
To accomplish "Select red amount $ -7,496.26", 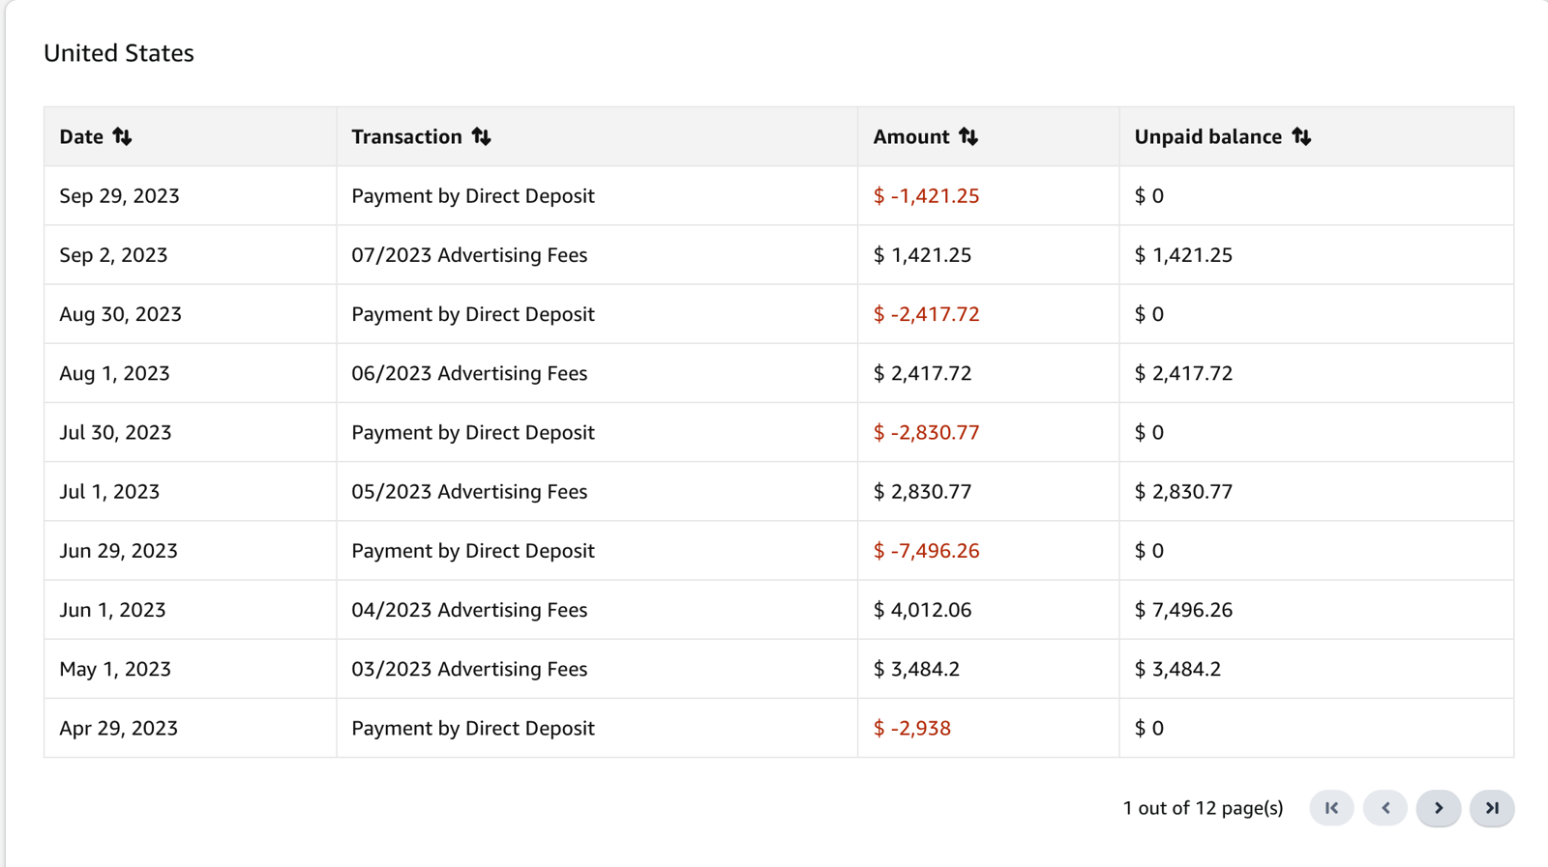I will (x=926, y=551).
